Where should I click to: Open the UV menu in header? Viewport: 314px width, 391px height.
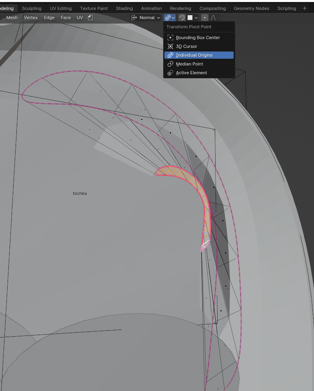[x=80, y=18]
